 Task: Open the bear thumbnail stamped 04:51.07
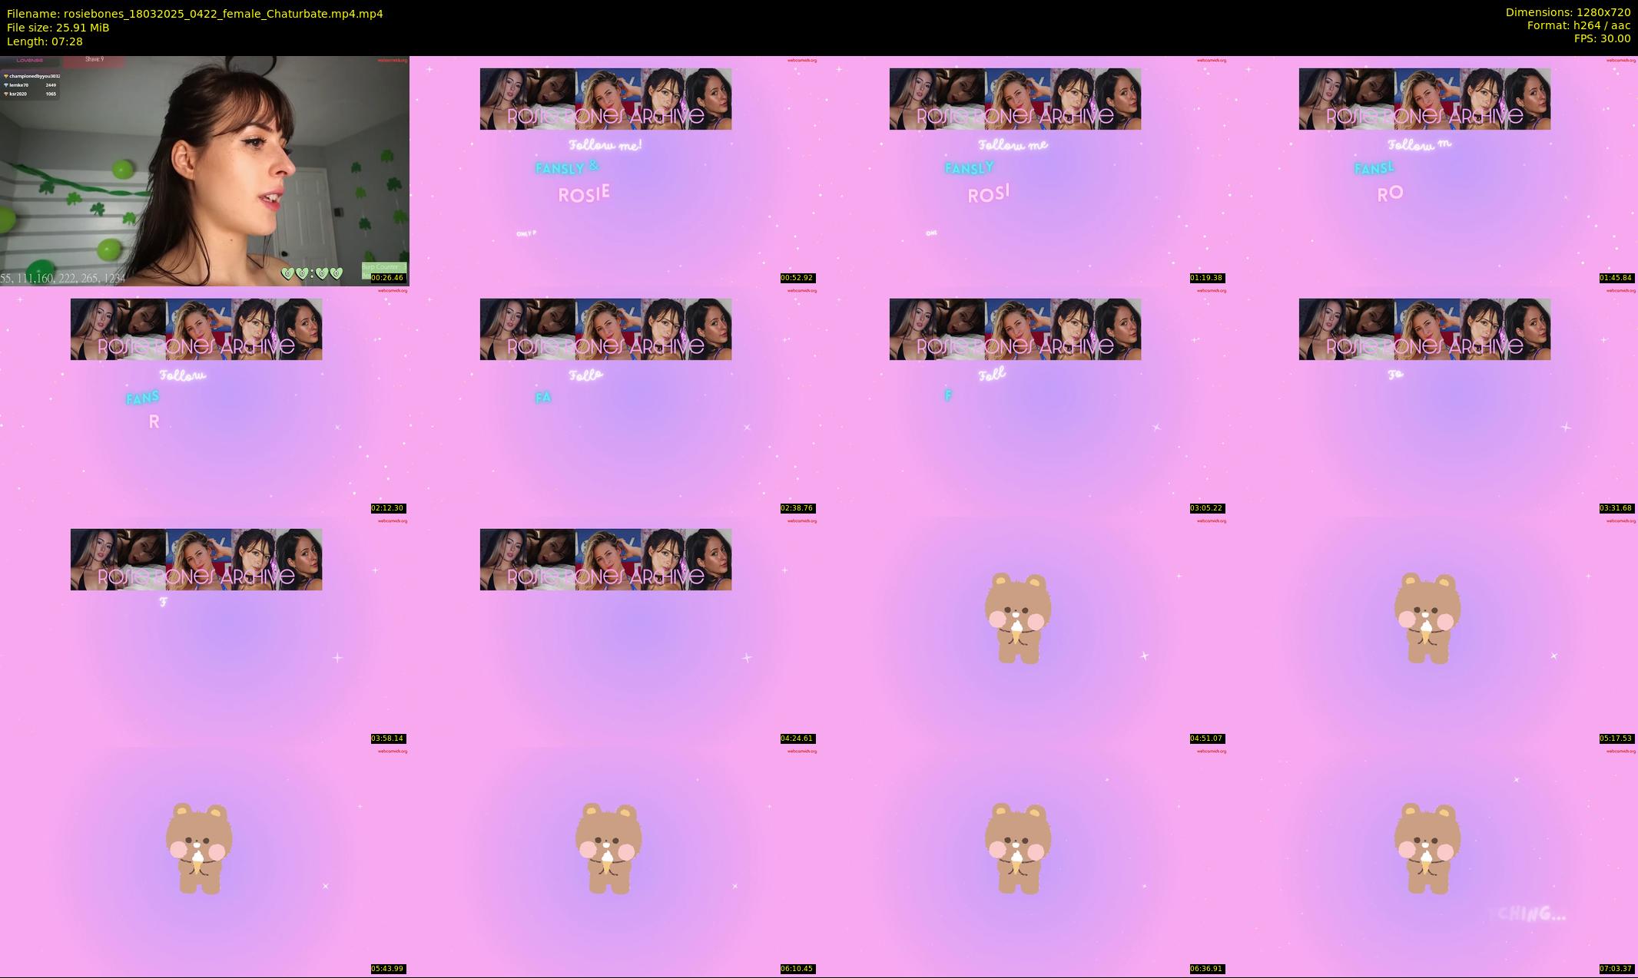click(1023, 631)
